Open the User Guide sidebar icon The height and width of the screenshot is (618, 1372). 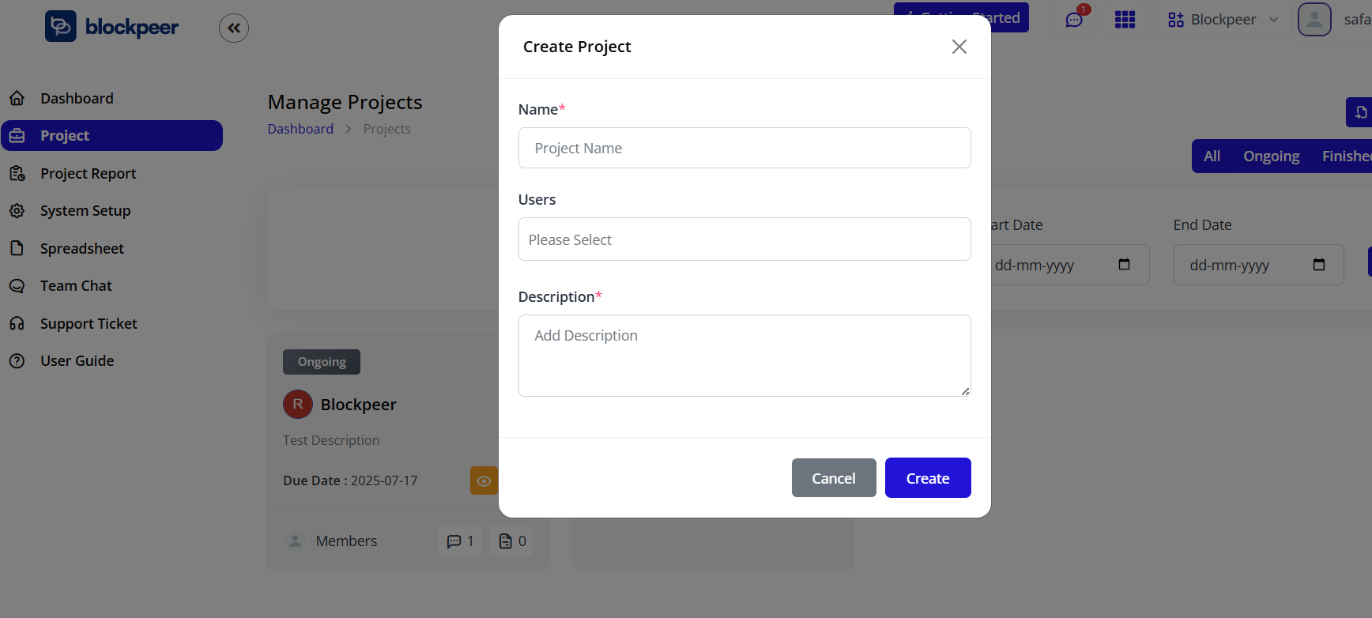tap(17, 360)
